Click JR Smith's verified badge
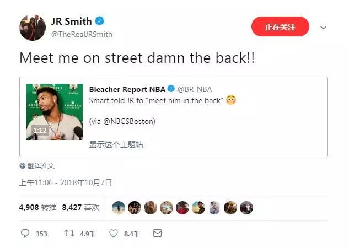The image size is (349, 248). point(99,21)
